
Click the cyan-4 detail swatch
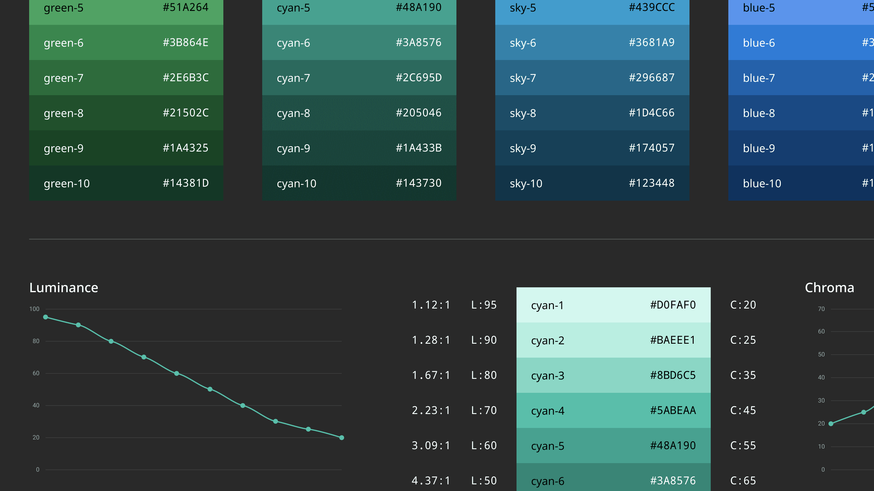click(613, 410)
